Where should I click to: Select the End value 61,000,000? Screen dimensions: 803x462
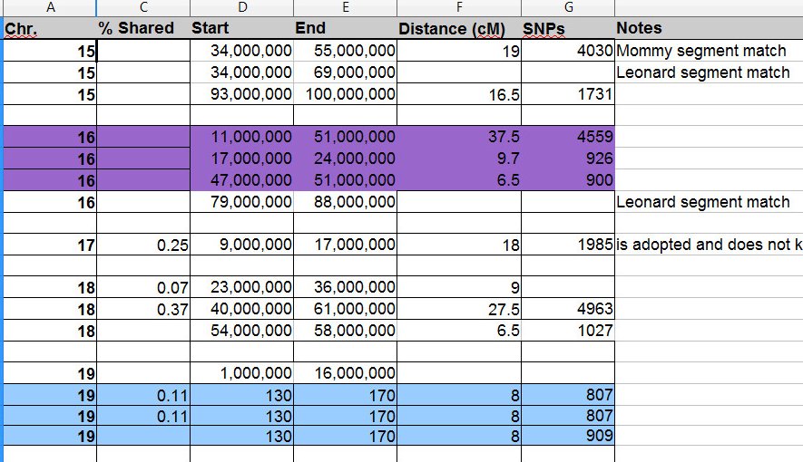(x=345, y=309)
